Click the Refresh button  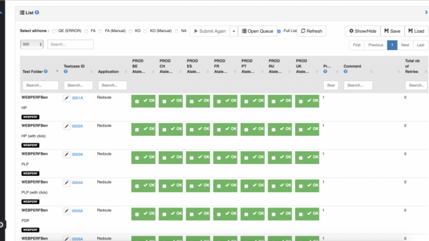click(x=311, y=31)
